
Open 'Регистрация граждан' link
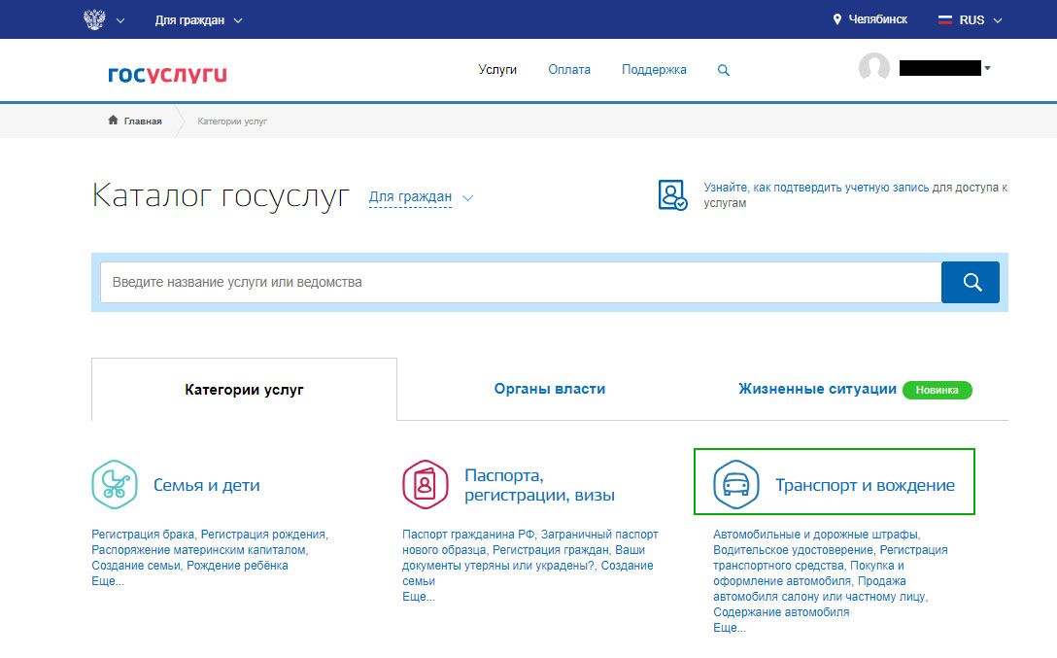[x=551, y=550]
